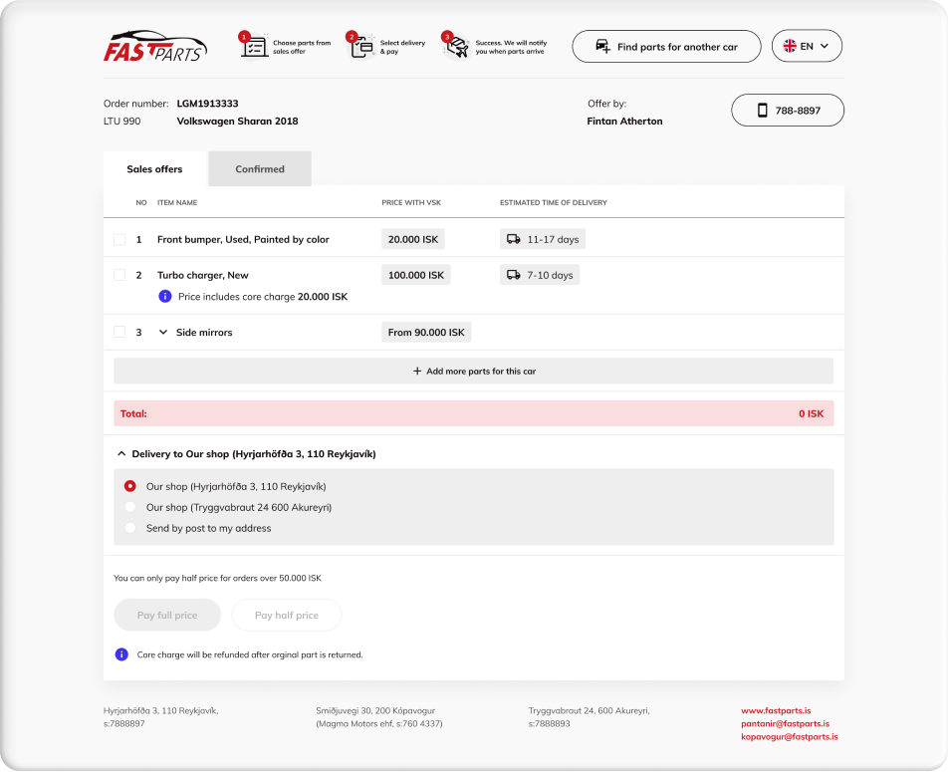Viewport: 948px width, 772px height.
Task: Expand the Side mirrors row
Action: pos(163,333)
